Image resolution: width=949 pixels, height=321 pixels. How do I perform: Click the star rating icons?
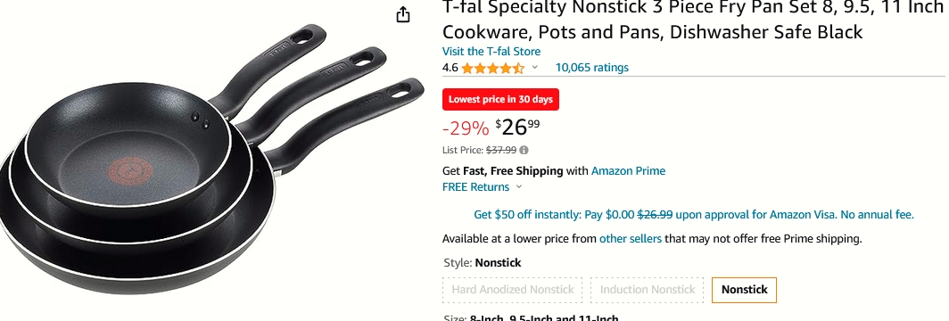pos(492,68)
